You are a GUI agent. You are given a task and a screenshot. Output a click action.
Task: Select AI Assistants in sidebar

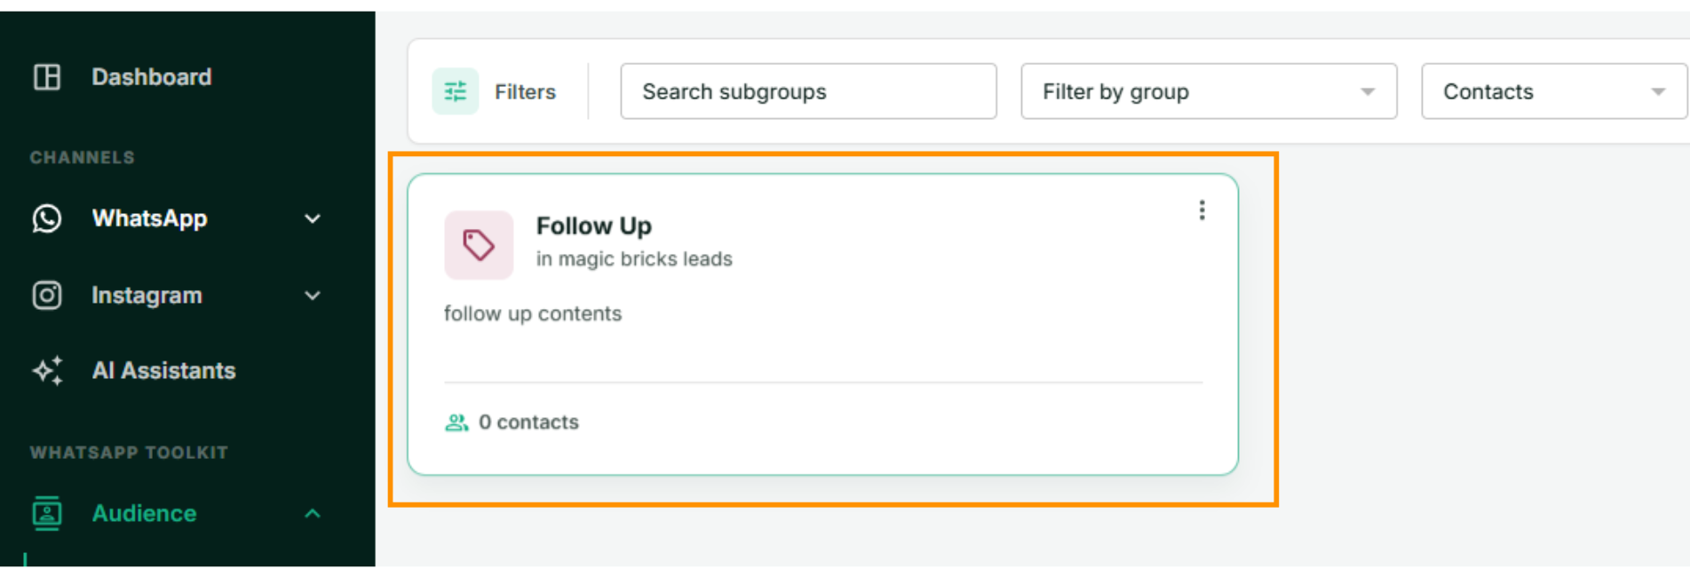point(163,370)
